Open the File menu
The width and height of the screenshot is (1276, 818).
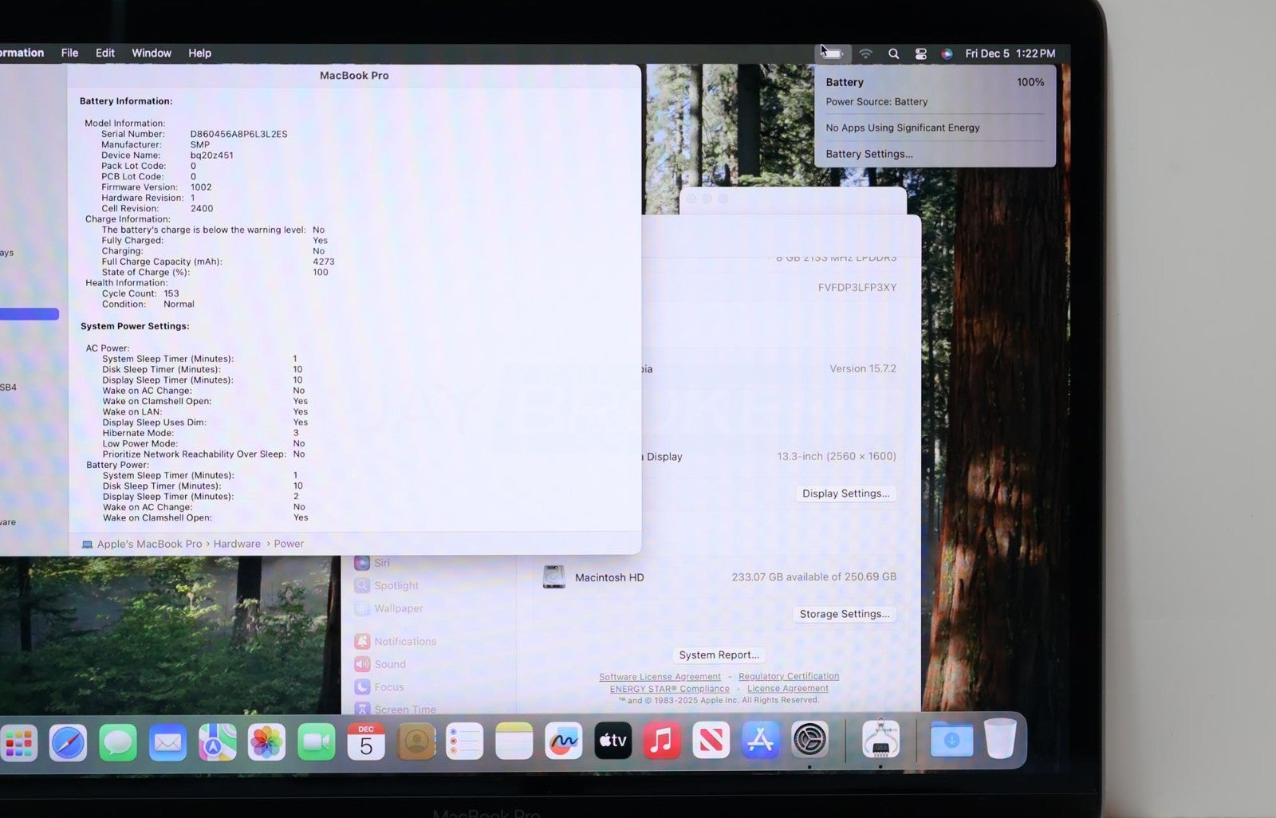tap(69, 53)
